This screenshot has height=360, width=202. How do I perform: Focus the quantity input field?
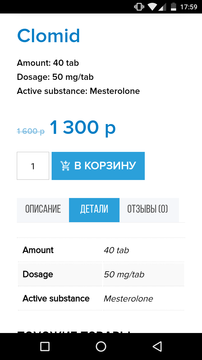click(33, 166)
